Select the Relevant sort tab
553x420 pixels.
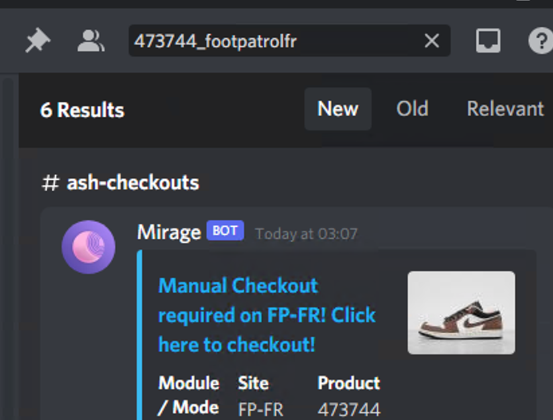[505, 109]
